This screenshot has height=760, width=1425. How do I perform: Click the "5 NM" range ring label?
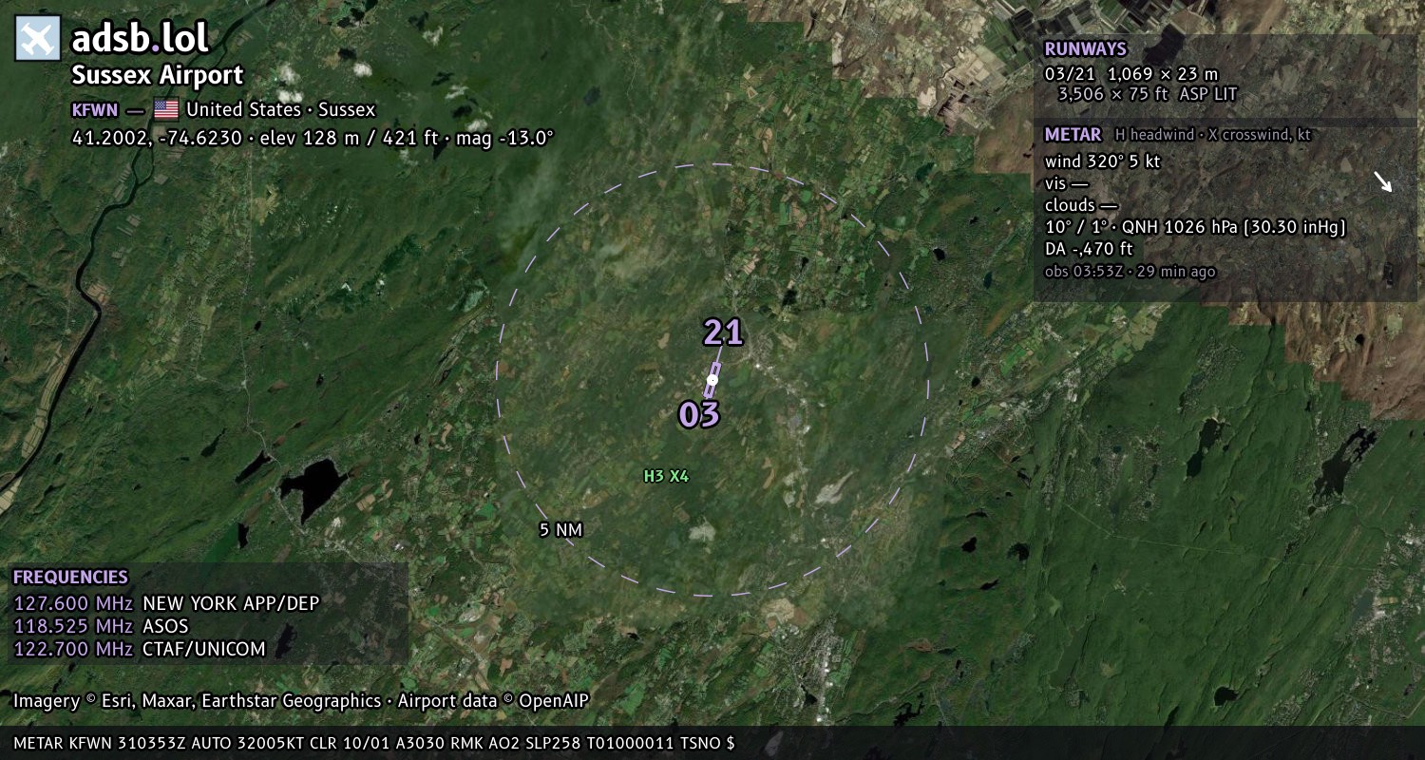560,530
